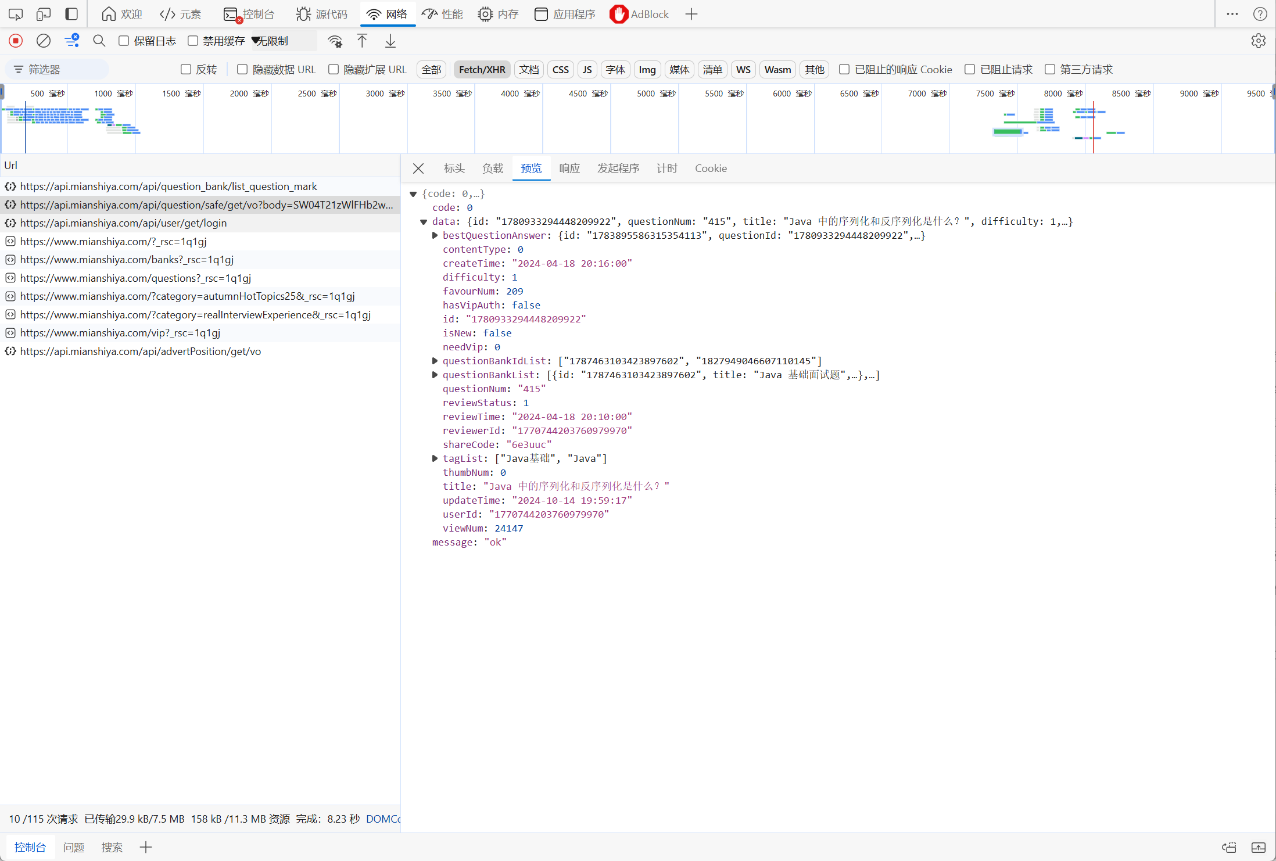Click the import HAR upload arrow
The width and height of the screenshot is (1276, 861).
point(362,41)
